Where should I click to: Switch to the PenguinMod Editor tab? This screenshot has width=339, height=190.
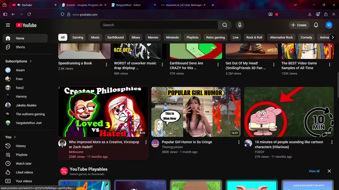tap(134, 5)
